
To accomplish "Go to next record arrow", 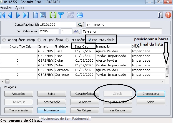I will (x=18, y=15).
